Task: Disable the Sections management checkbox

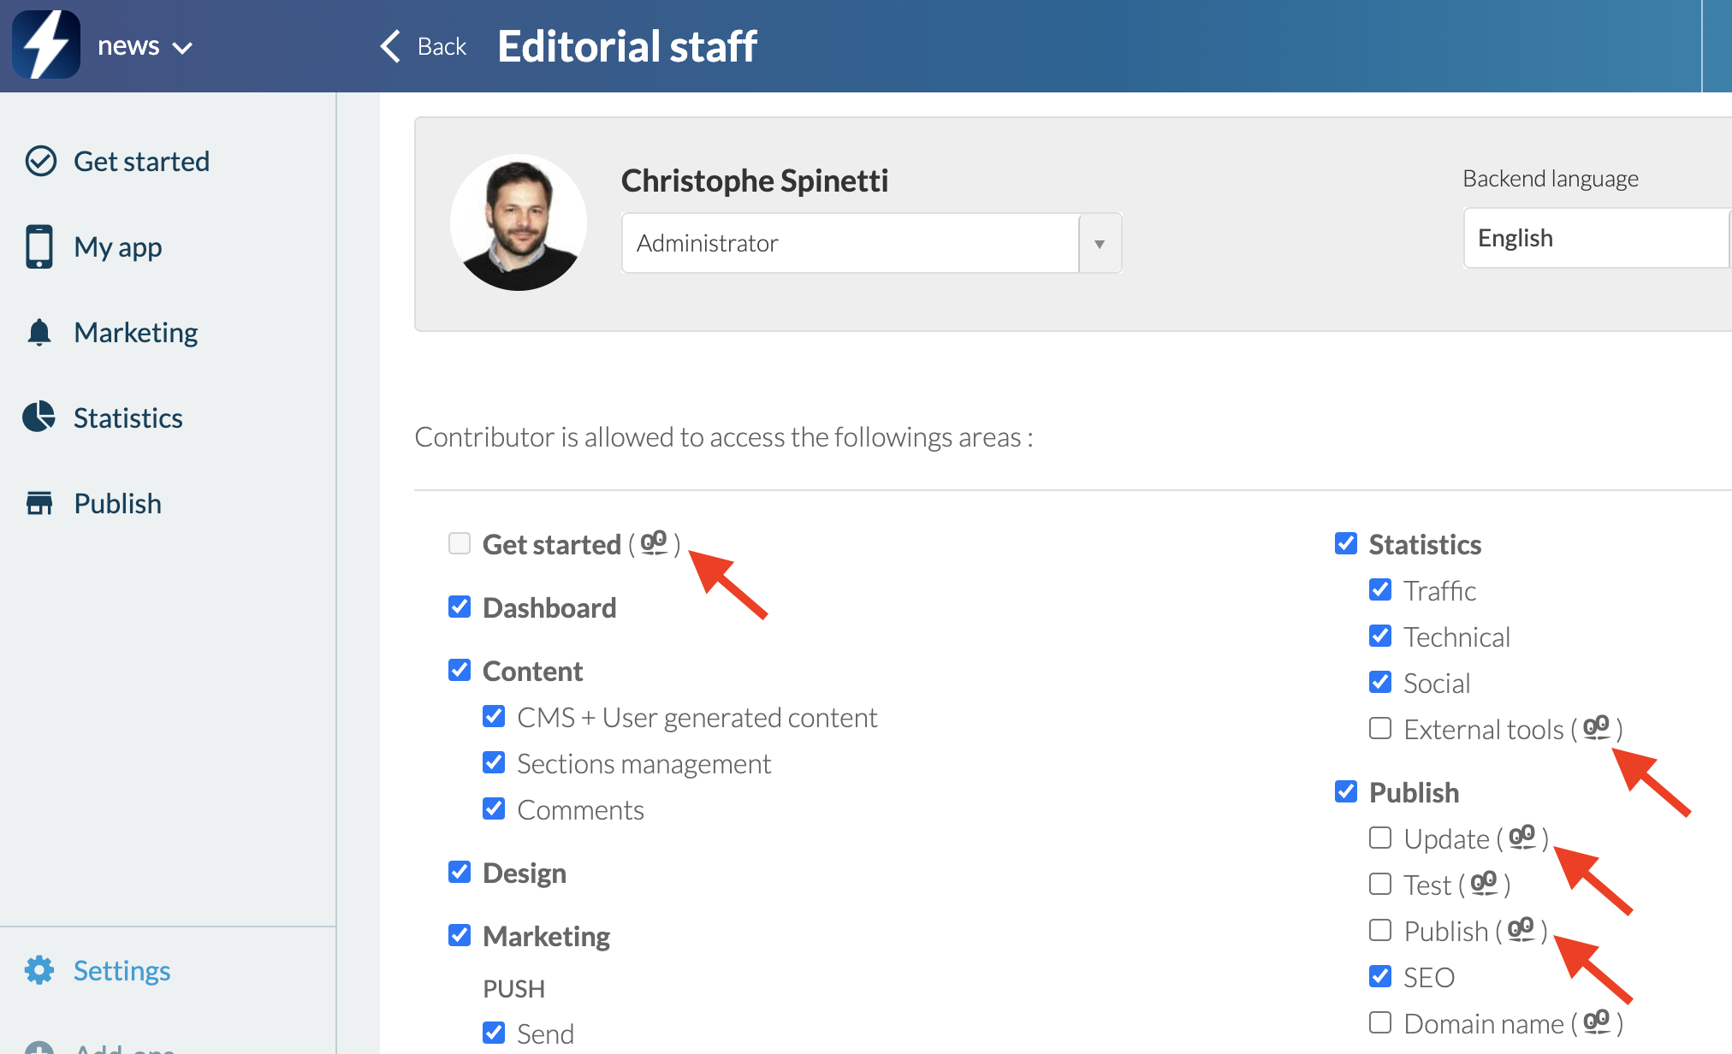Action: coord(494,762)
